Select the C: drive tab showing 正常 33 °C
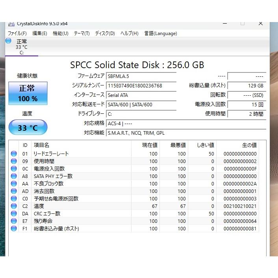The height and width of the screenshot is (278, 278). 21,46
